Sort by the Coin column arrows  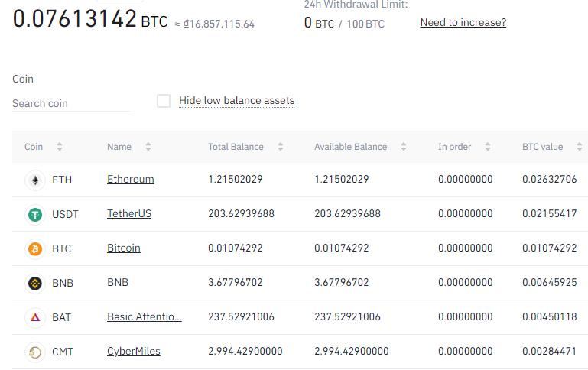point(59,147)
